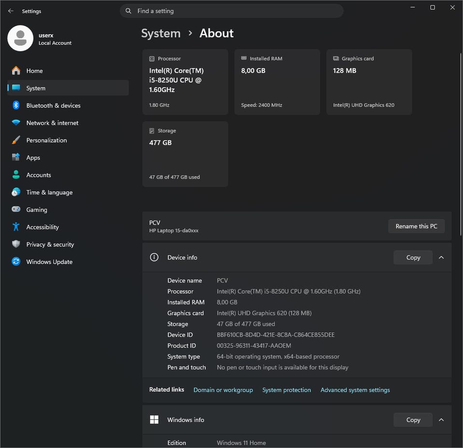
Task: Click the HP Laptop 15-da0xxx model text
Action: tap(174, 231)
